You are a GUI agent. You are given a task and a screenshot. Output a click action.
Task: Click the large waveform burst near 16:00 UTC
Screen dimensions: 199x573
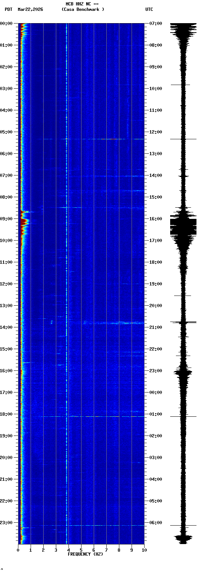coord(183,227)
